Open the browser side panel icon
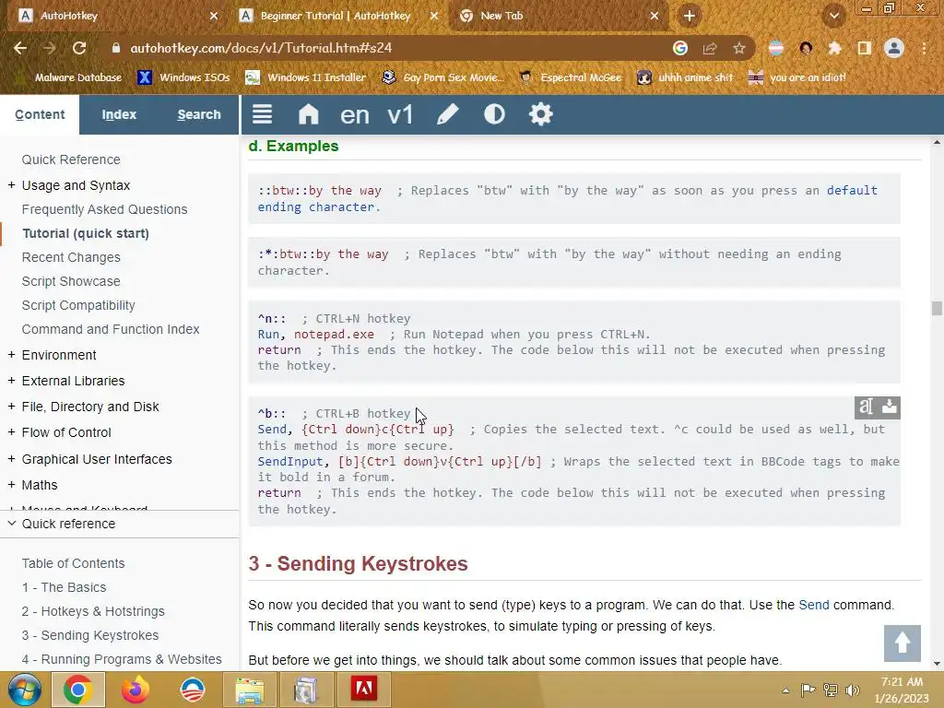 tap(864, 48)
